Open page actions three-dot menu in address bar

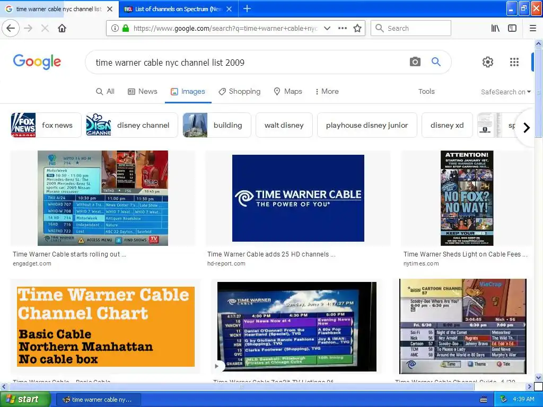point(342,29)
